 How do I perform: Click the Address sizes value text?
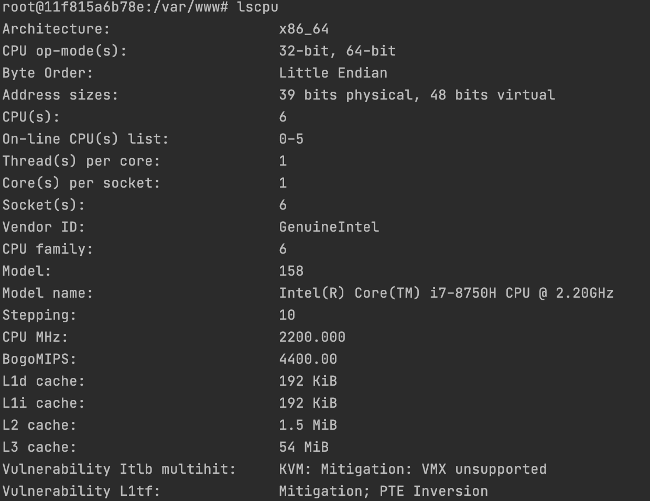coord(417,95)
